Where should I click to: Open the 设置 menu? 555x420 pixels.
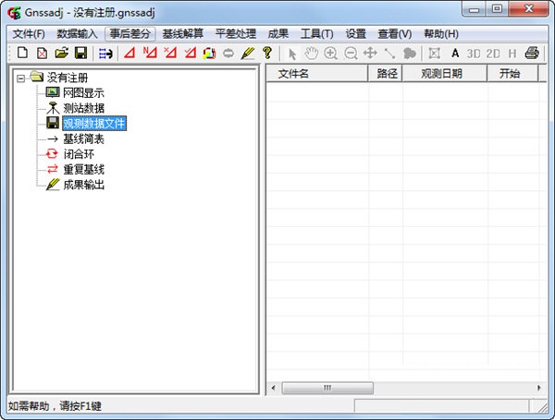pyautogui.click(x=355, y=34)
